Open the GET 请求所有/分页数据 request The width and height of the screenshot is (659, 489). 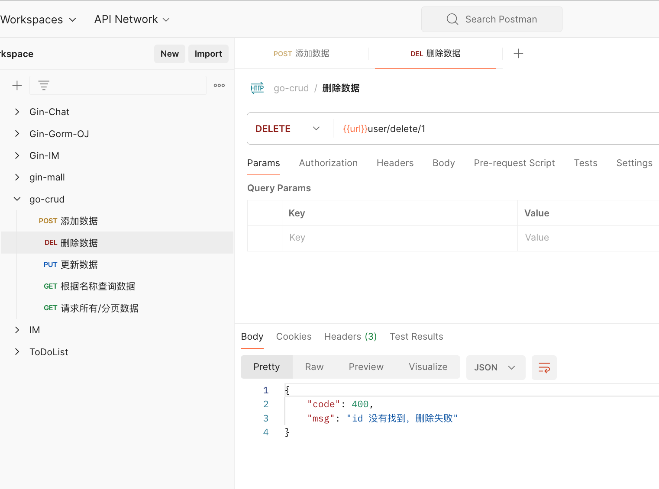[x=117, y=309]
